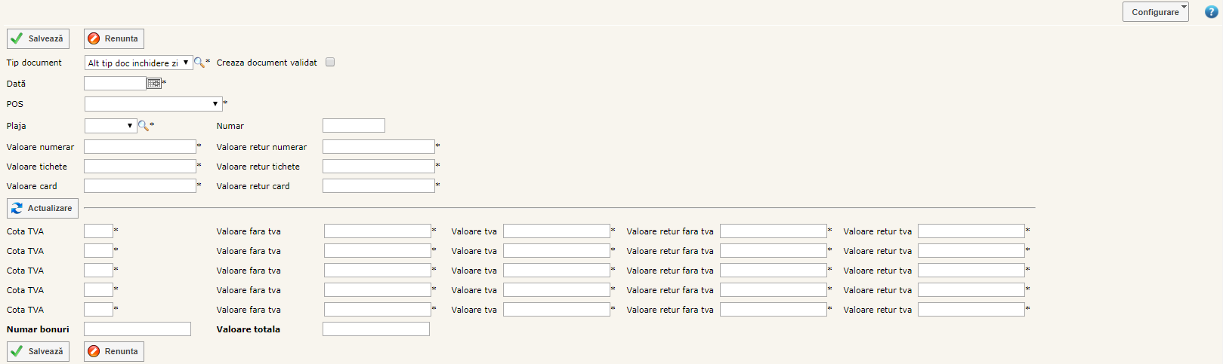Expand the Tip document dropdown
1223x364 pixels.
[x=138, y=63]
